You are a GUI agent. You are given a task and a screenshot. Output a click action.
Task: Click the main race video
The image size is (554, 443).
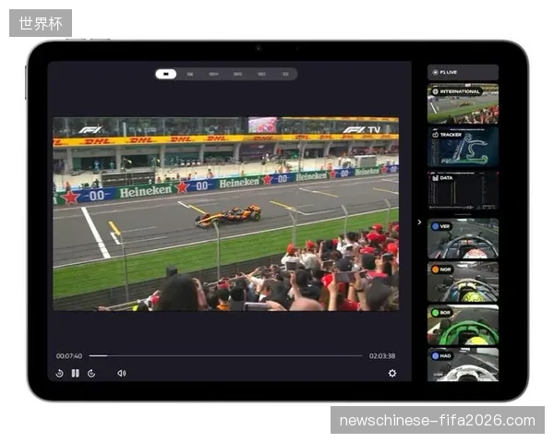226,214
